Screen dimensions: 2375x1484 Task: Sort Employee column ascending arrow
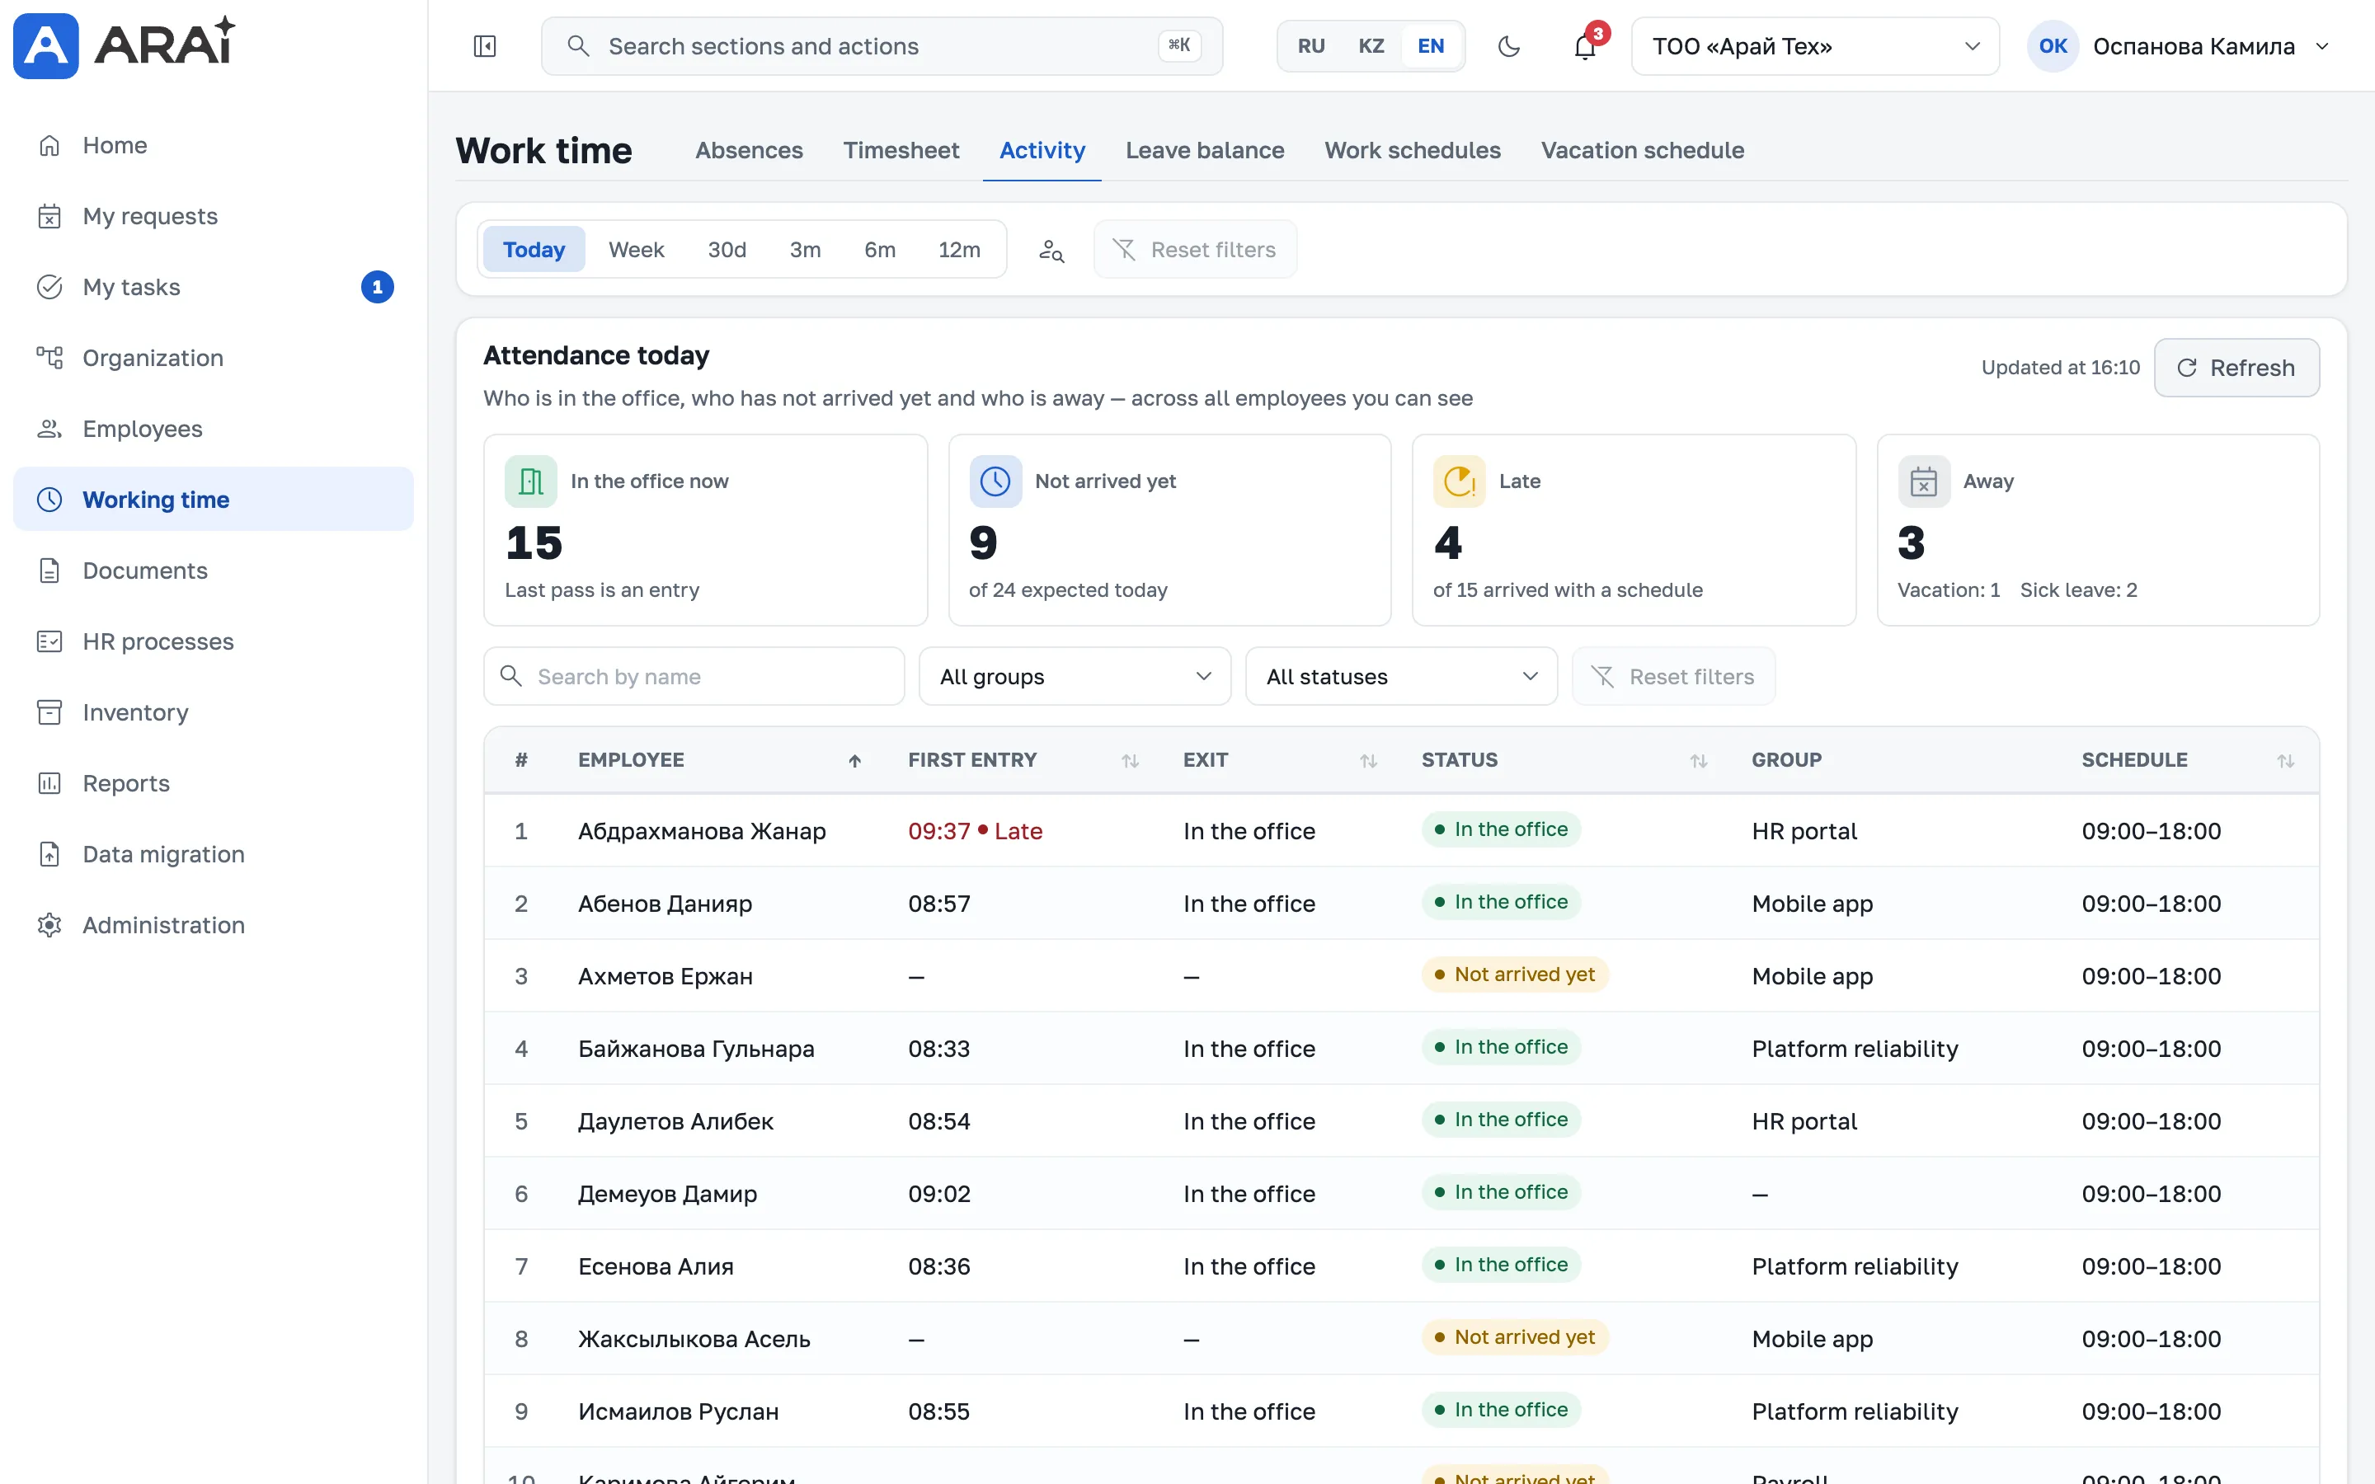pos(855,761)
